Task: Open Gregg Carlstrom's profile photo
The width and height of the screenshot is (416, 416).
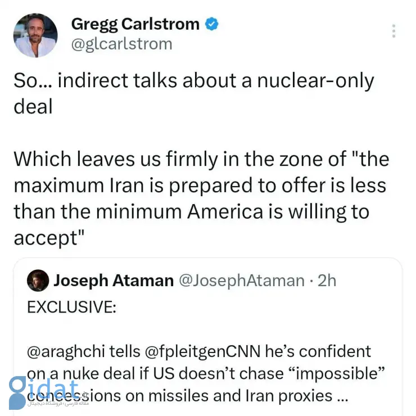Action: tap(35, 35)
